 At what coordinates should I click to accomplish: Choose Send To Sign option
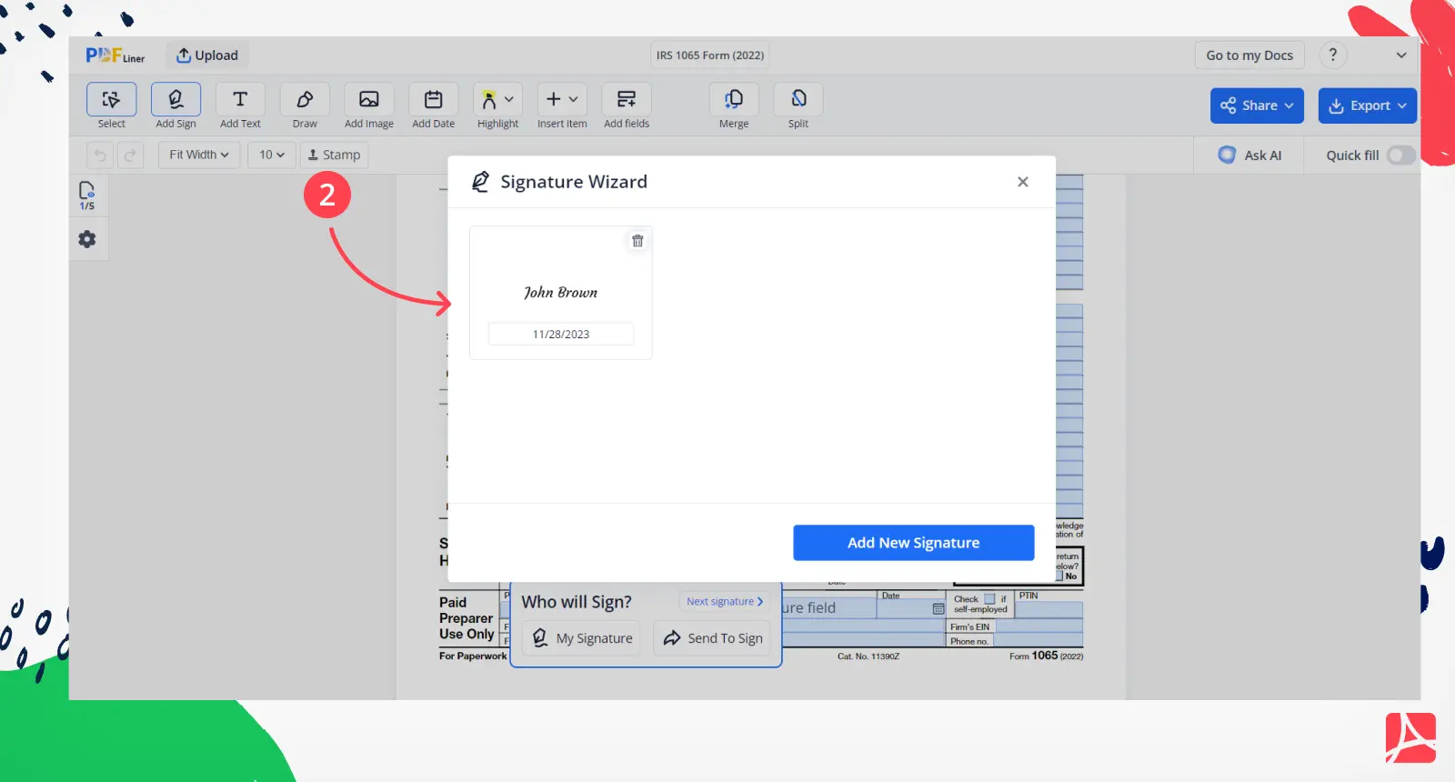tap(712, 638)
